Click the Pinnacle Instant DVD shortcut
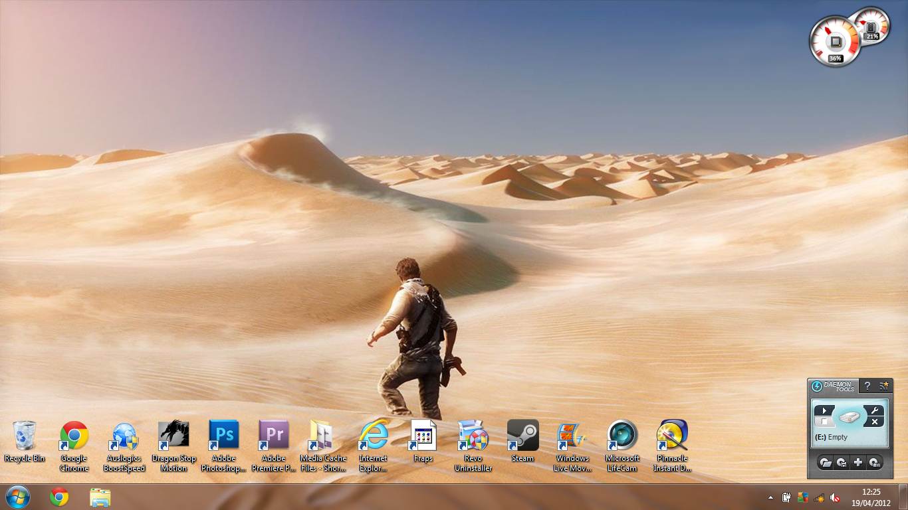908x510 pixels. (672, 436)
